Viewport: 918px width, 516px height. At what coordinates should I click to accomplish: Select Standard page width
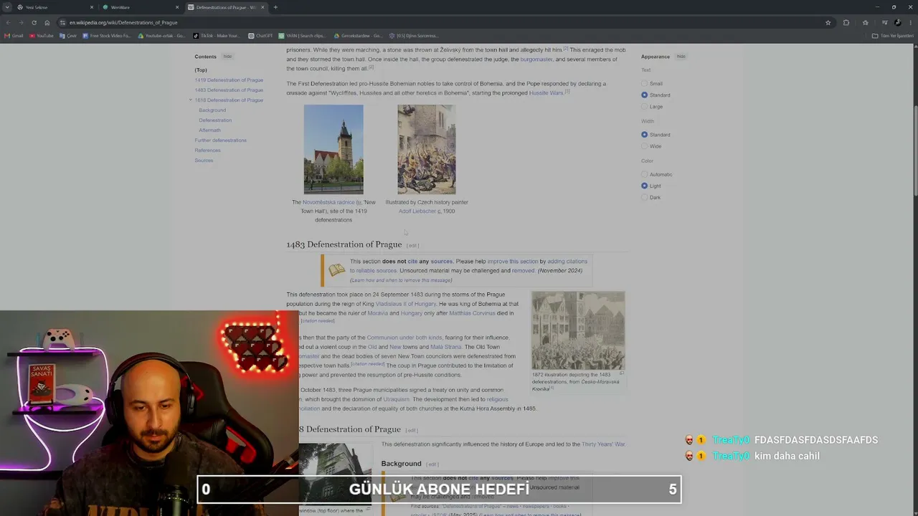[644, 135]
